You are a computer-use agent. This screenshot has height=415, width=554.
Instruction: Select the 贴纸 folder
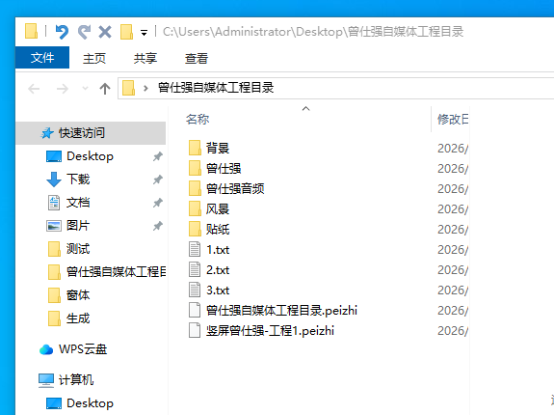click(x=218, y=230)
